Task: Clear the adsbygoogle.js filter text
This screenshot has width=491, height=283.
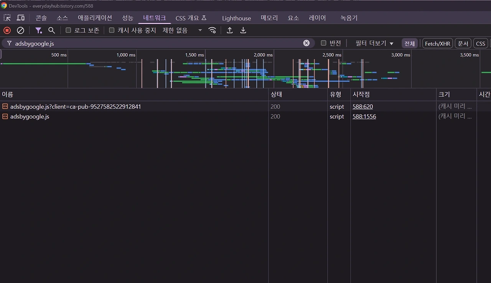Action: pyautogui.click(x=306, y=43)
